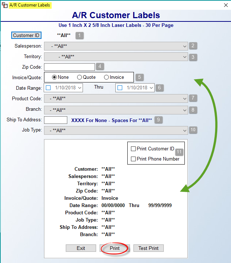Click the A/R Customer Labels window icon
Viewport: 231px width, 263px height.
4,5
